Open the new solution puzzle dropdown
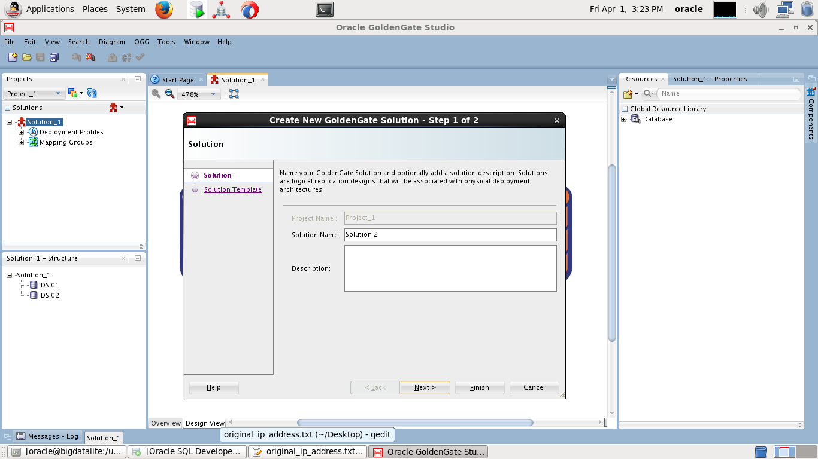Viewport: 818px width, 459px height. tap(117, 108)
